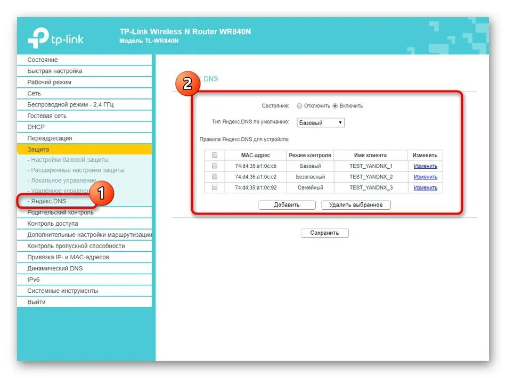Open Беспроводной режим - 2,4 ГГц

point(84,104)
